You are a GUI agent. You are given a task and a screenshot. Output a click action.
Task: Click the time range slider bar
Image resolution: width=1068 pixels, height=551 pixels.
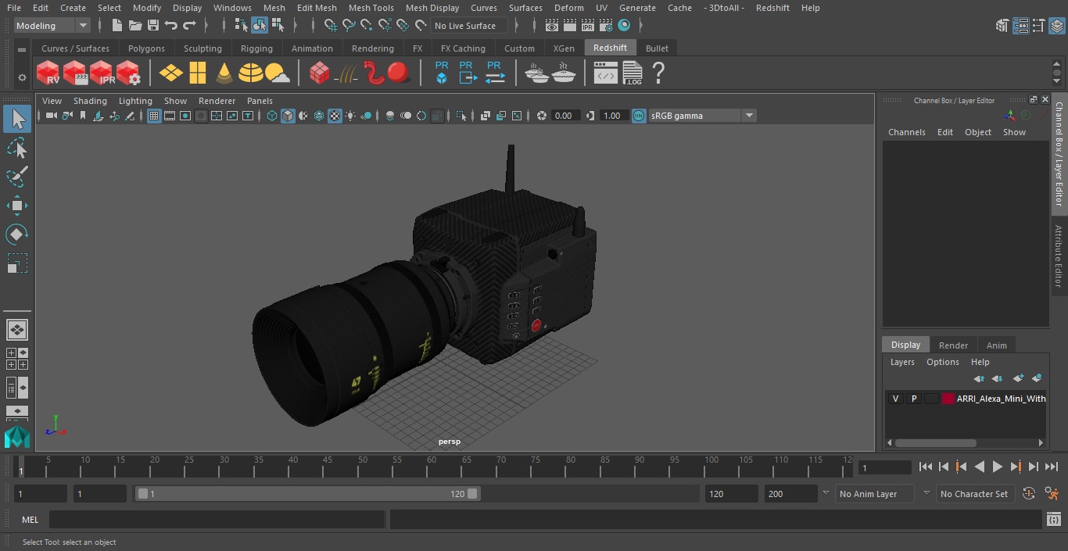pos(307,494)
